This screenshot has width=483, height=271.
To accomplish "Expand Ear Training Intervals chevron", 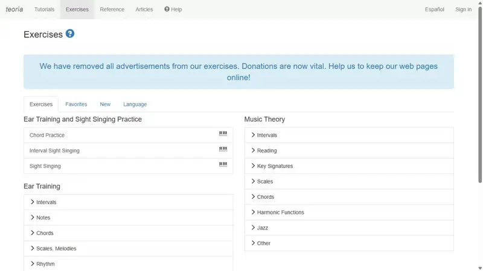I will [x=33, y=202].
